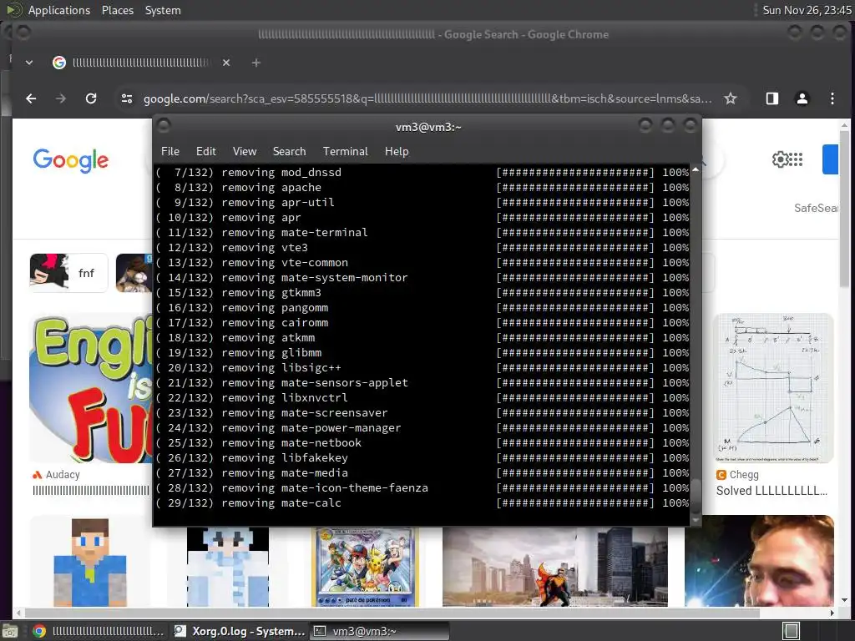
Task: Open the man's face image result
Action: coord(759,561)
